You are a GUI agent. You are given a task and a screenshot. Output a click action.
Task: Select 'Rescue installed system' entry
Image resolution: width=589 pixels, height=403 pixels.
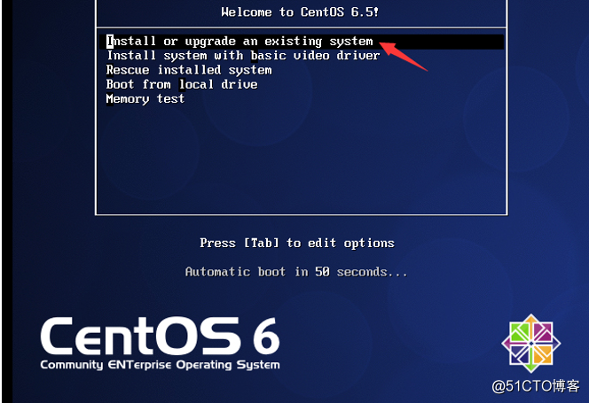pyautogui.click(x=189, y=70)
